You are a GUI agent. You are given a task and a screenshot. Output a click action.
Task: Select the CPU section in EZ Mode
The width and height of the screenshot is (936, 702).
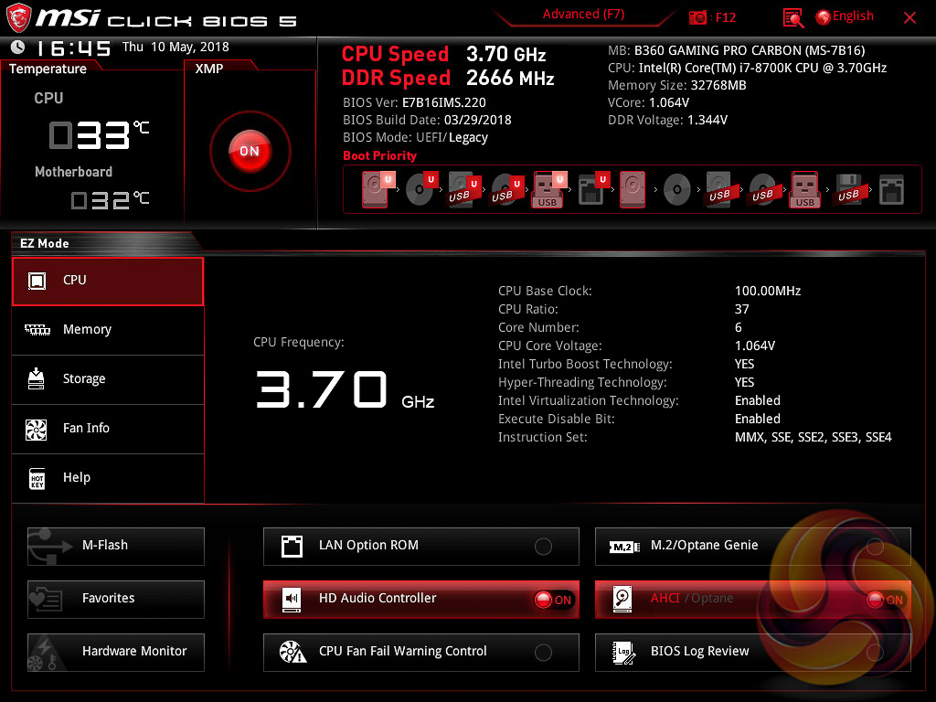(x=108, y=281)
